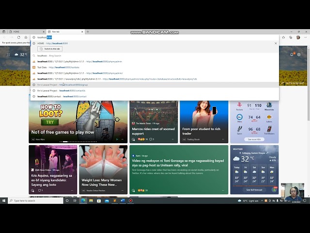The width and height of the screenshot is (310, 233).
Task: Click the Type here to search box
Action: [35, 200]
